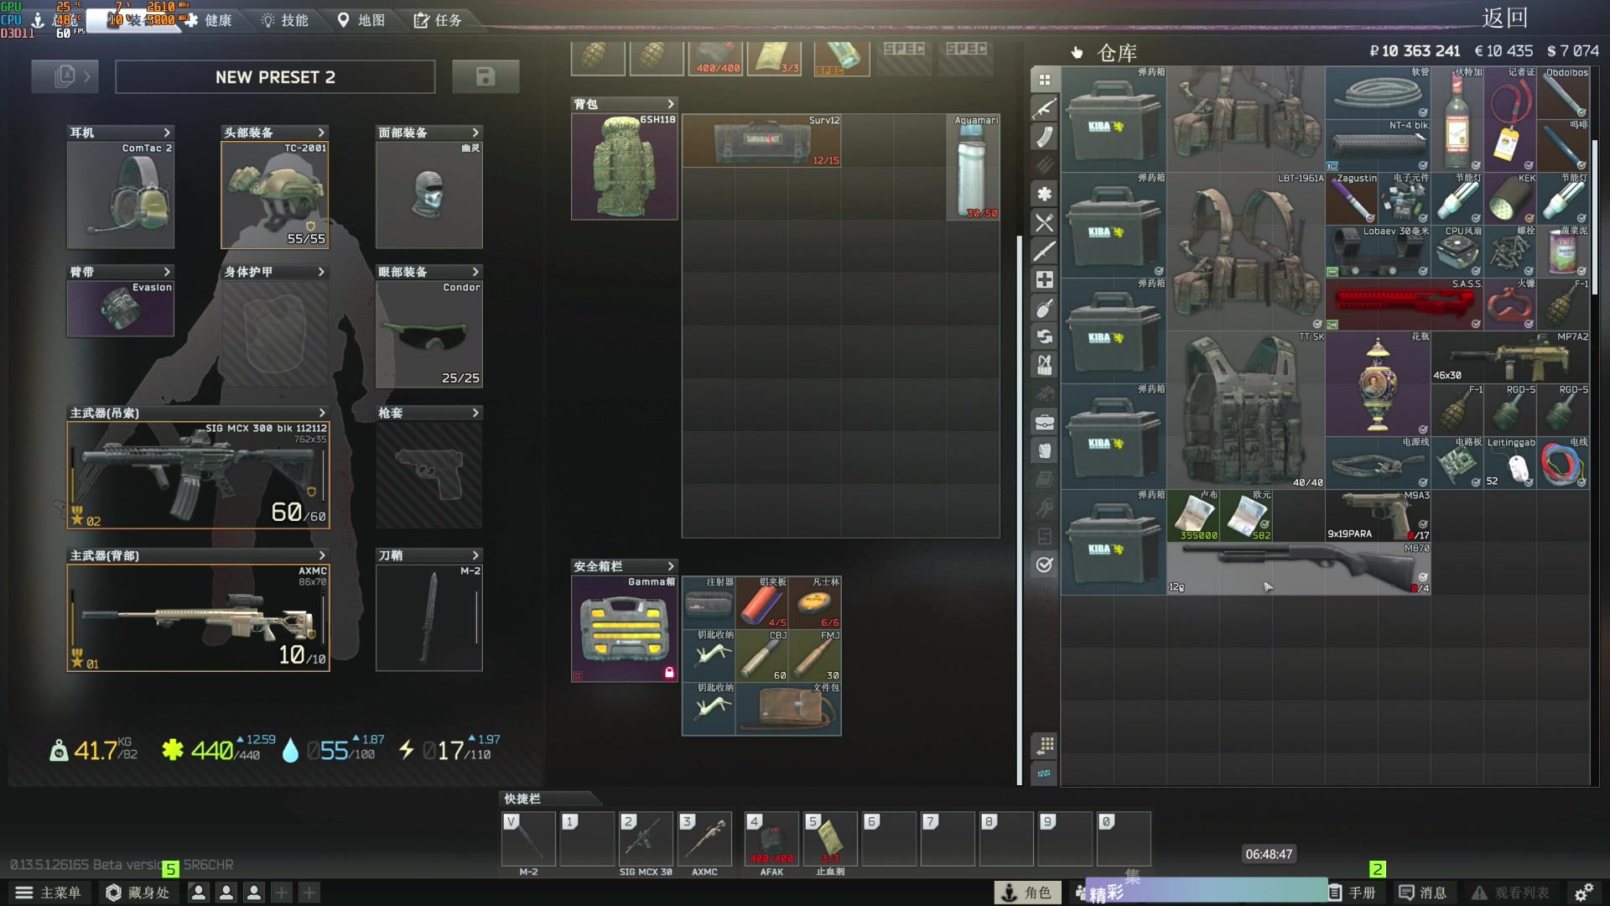This screenshot has height=906, width=1610.
Task: Open 主菜单 main menu button
Action: [x=49, y=893]
